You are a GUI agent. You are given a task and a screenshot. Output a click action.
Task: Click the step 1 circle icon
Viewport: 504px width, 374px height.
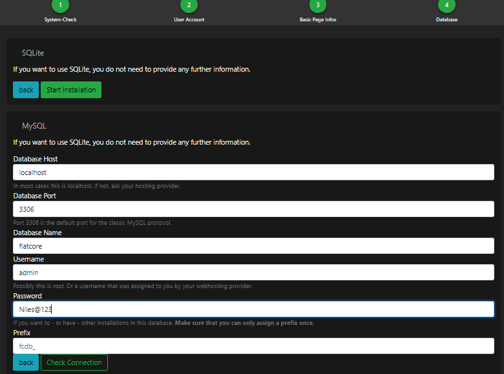[x=60, y=5]
